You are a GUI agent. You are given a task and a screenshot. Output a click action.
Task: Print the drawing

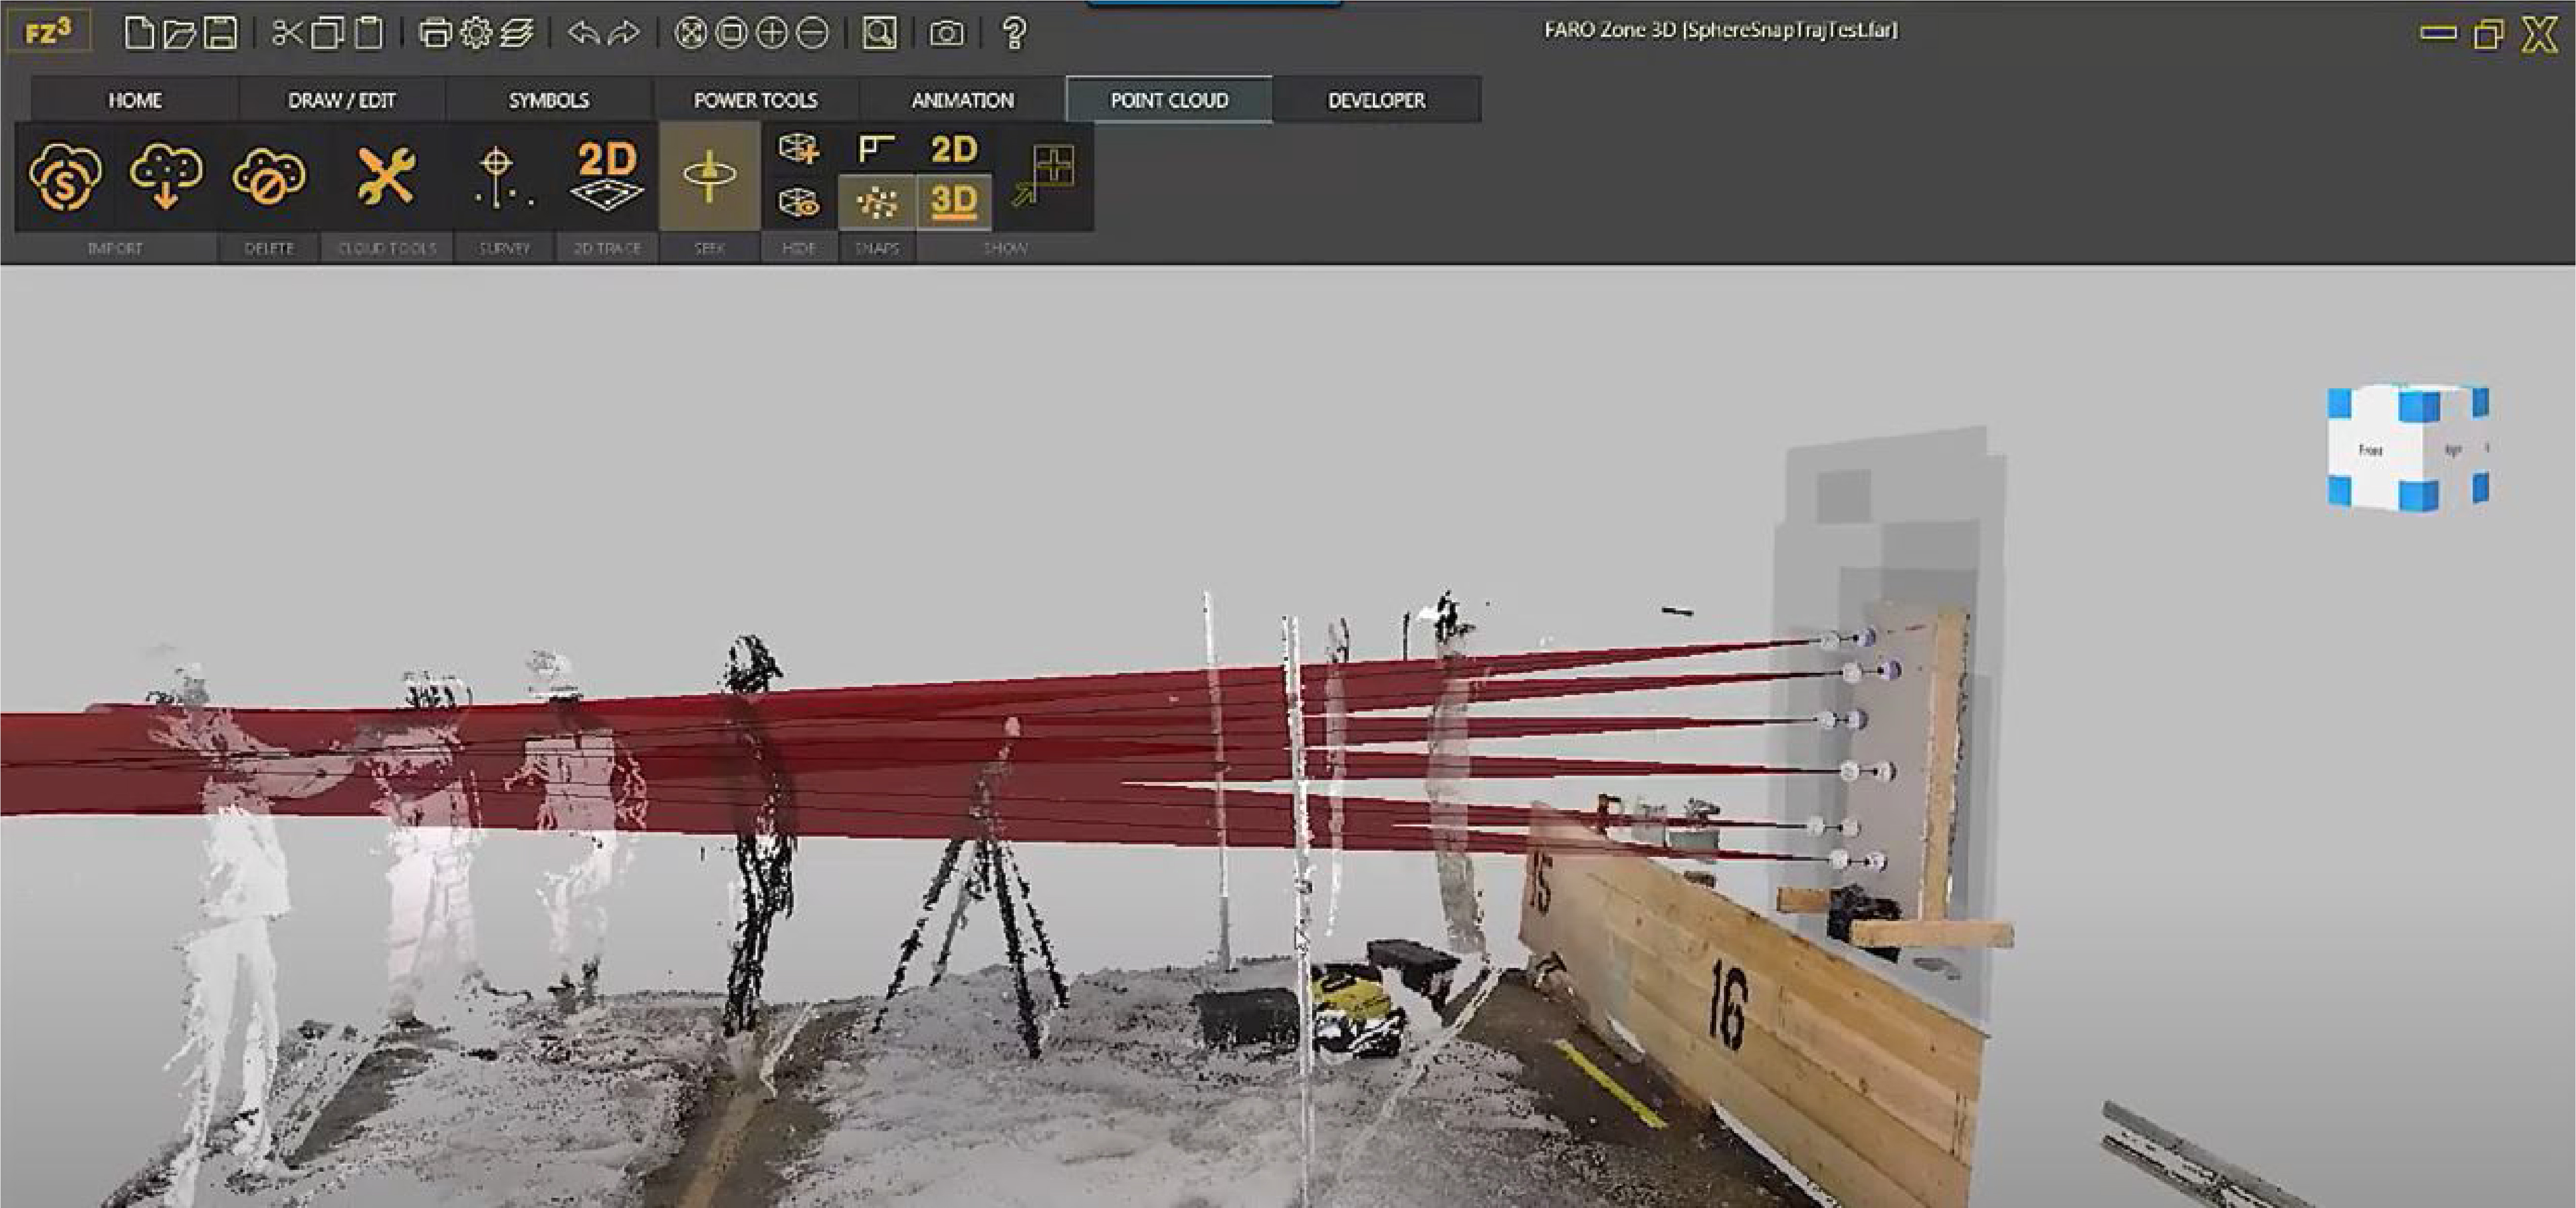click(x=435, y=33)
